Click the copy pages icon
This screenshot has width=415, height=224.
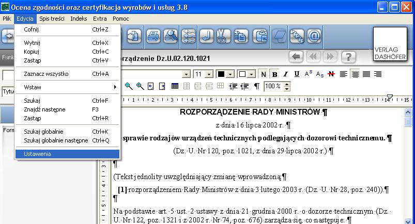click(241, 36)
